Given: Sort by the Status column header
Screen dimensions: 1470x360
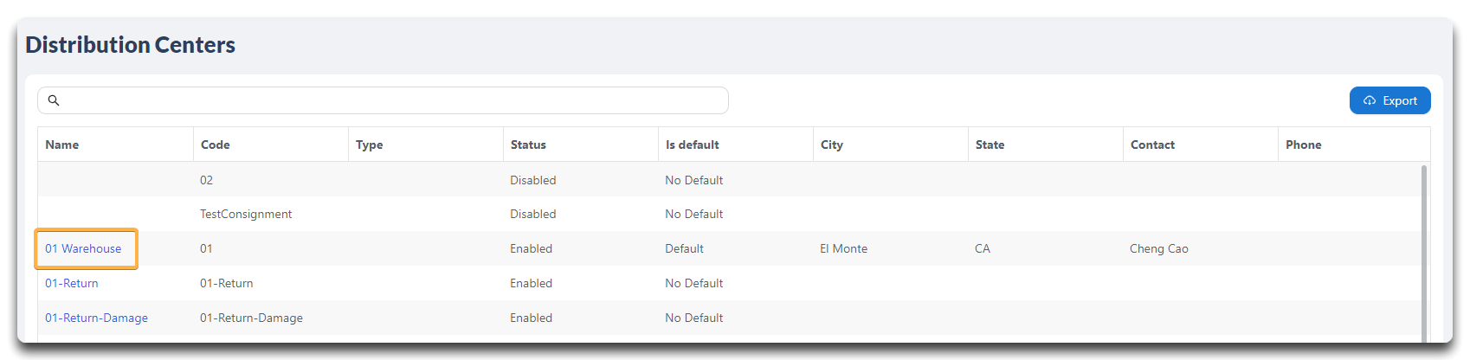Looking at the screenshot, I should tap(528, 145).
